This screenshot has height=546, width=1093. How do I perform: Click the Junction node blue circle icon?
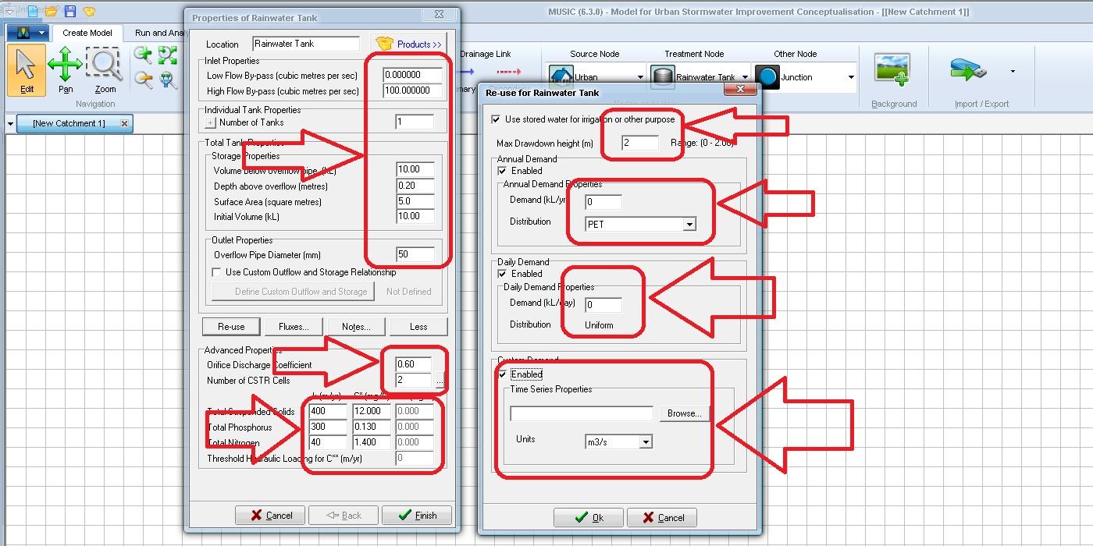coord(767,77)
